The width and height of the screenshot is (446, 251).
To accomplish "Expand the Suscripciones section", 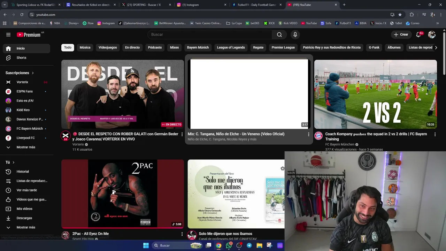I will 20,73.
